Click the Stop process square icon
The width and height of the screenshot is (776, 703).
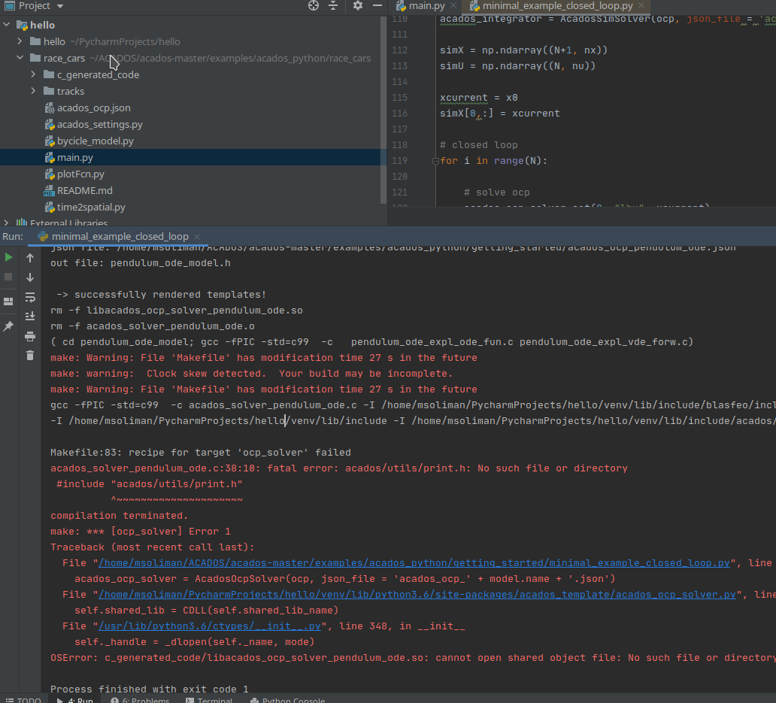pyautogui.click(x=9, y=277)
